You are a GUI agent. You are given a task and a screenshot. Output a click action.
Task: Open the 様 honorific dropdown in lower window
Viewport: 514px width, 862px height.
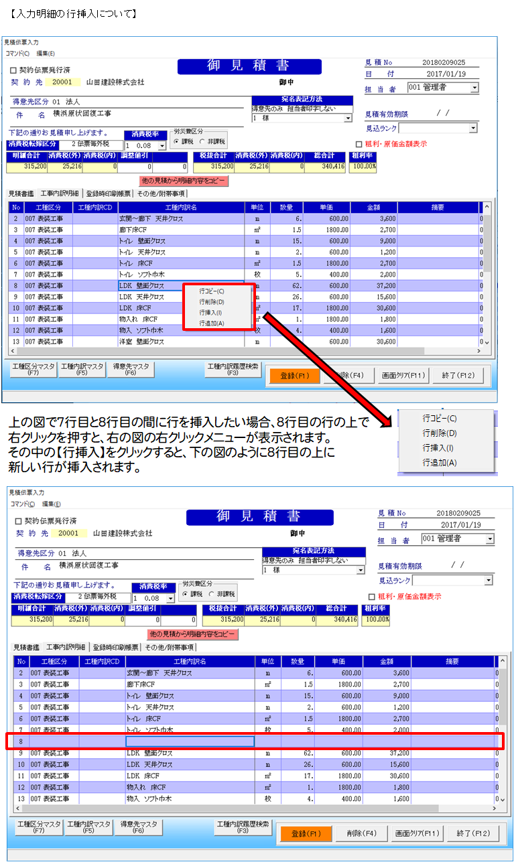359,570
